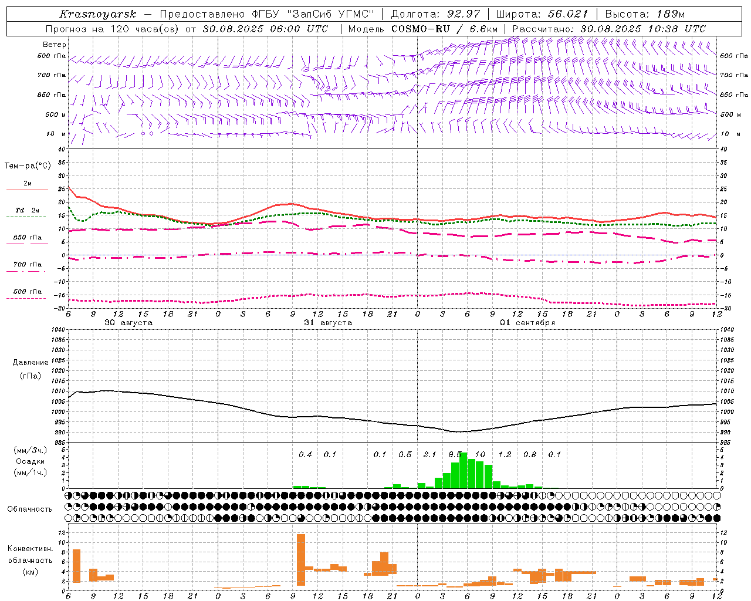Select the 'Высота: 189м' header field
Image resolution: width=751 pixels, height=601 pixels.
[x=645, y=14]
